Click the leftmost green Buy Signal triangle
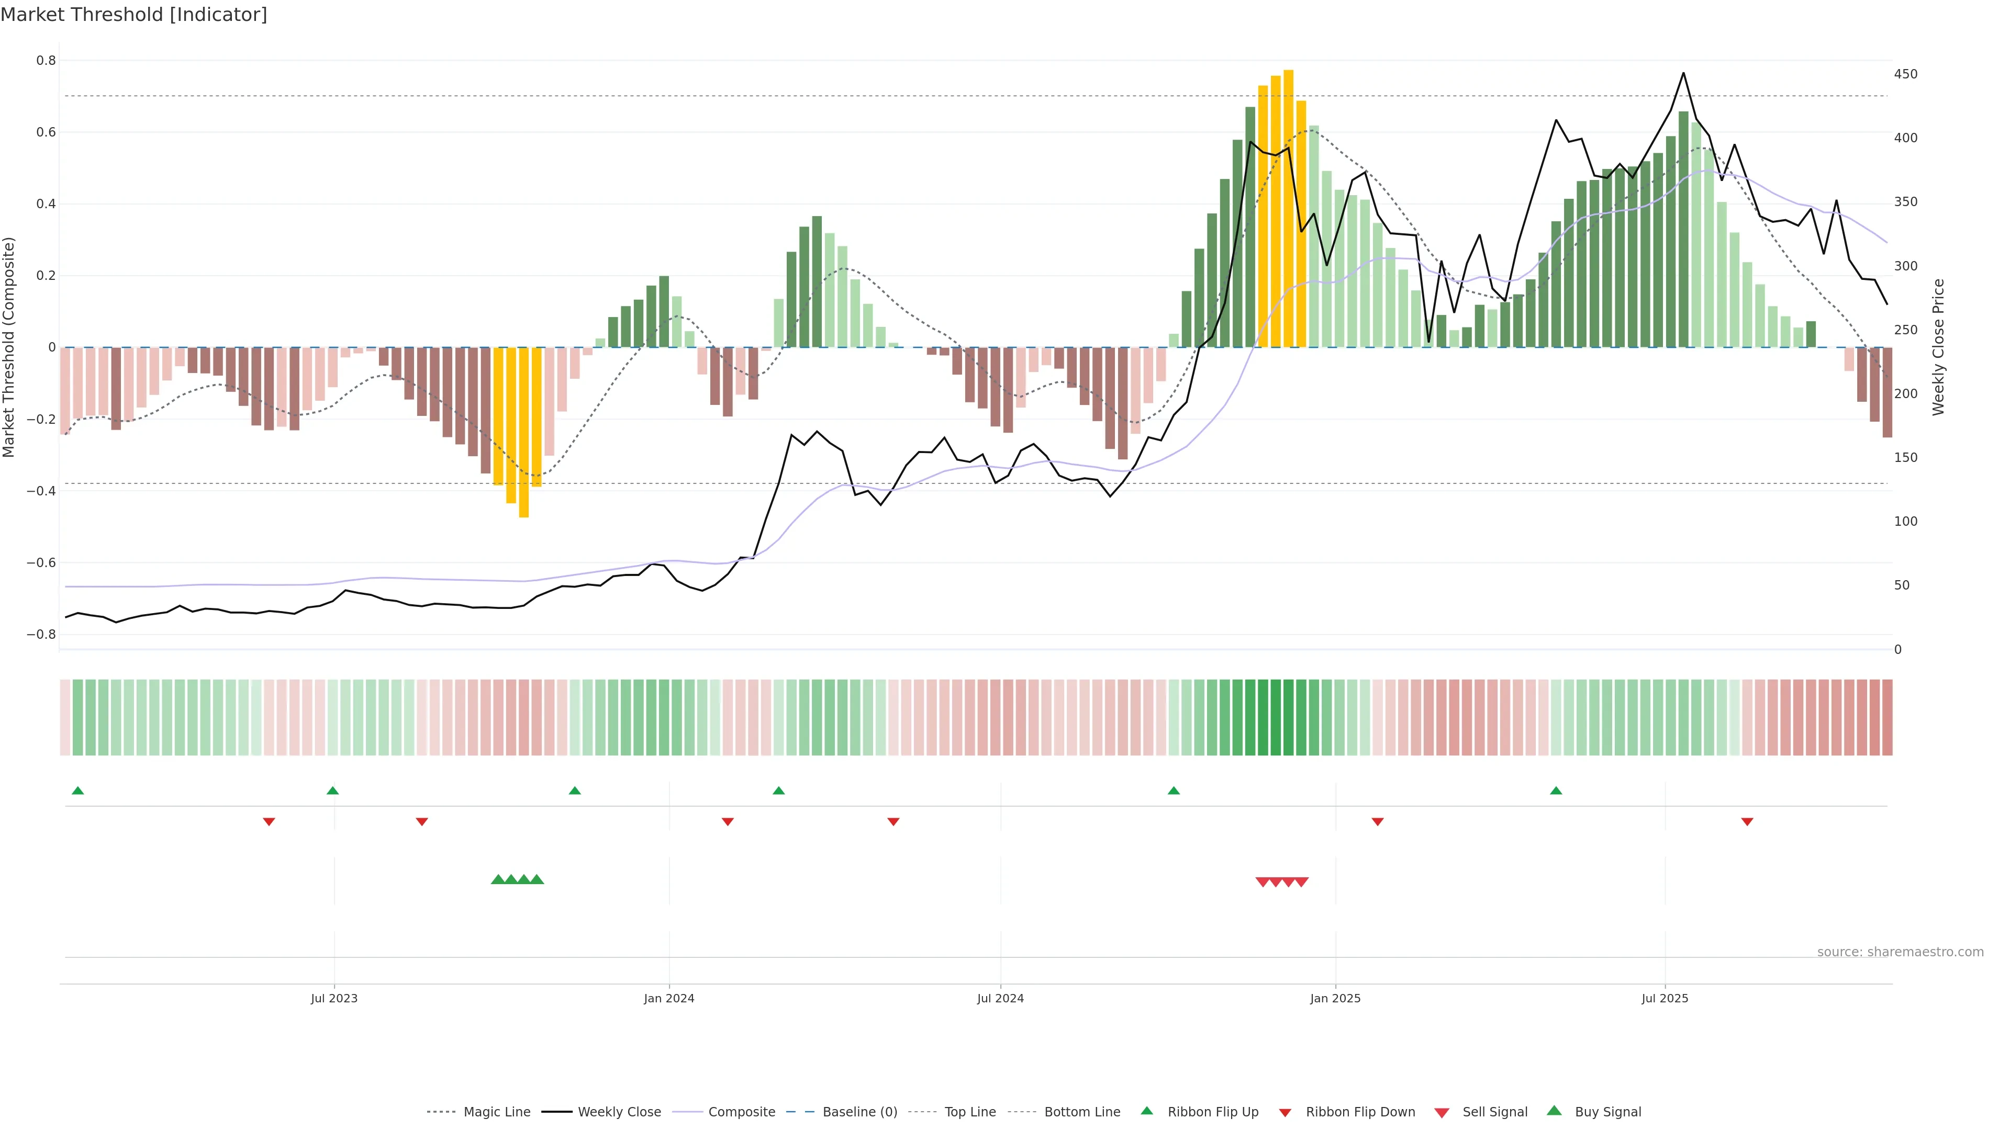The height and width of the screenshot is (1130, 2010). (x=498, y=879)
